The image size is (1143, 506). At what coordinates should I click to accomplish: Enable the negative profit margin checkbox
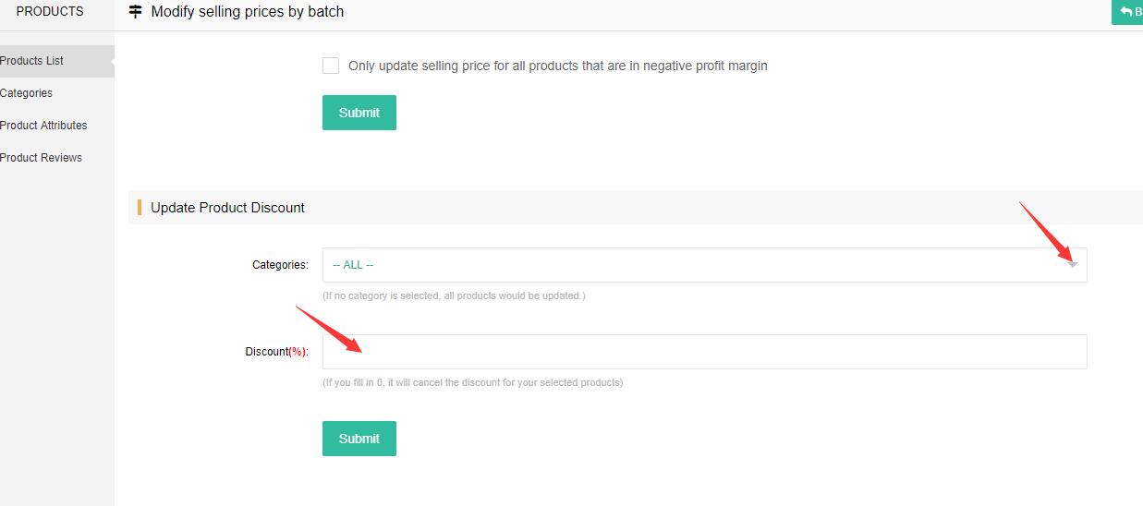click(x=331, y=66)
